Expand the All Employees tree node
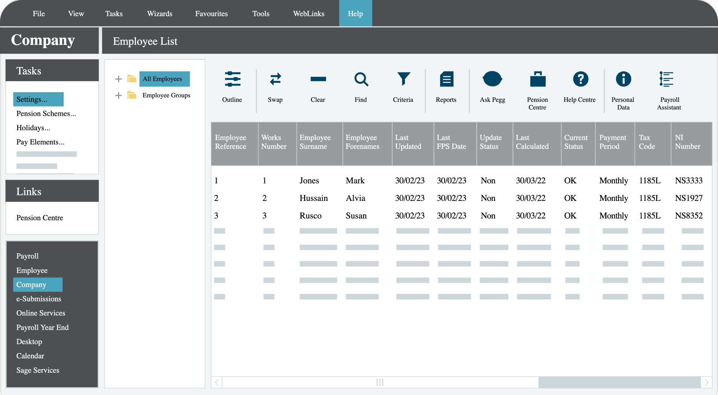The width and height of the screenshot is (718, 395). click(118, 79)
